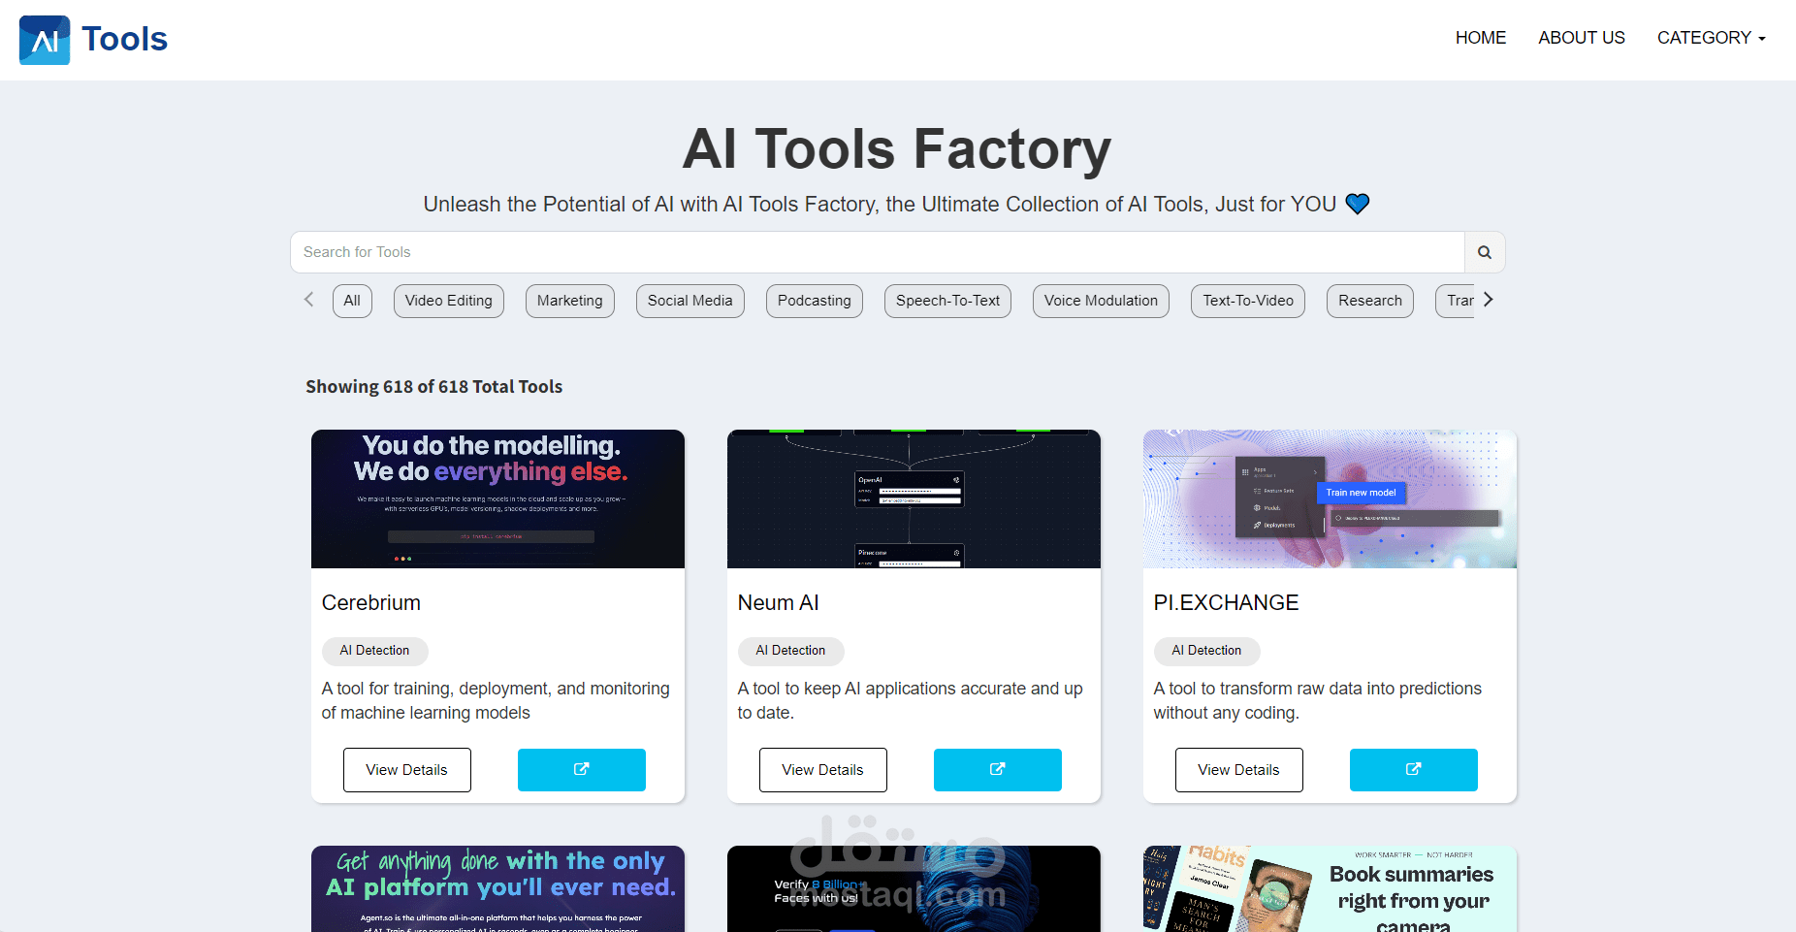
Task: Filter tools by Marketing
Action: 570,301
